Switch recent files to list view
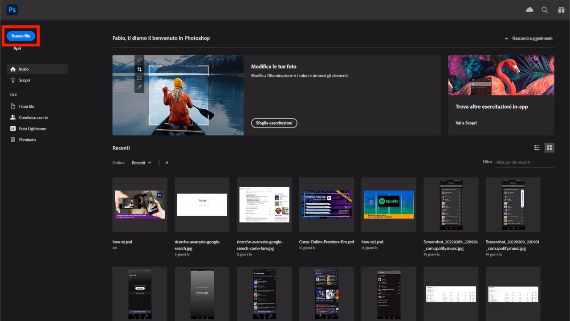The width and height of the screenshot is (570, 321). pos(537,148)
